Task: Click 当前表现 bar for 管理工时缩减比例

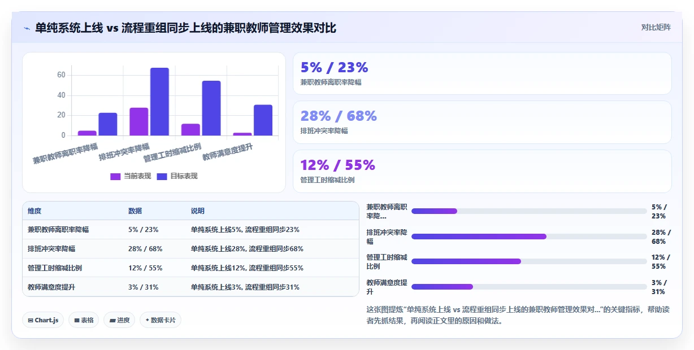Action: point(190,130)
